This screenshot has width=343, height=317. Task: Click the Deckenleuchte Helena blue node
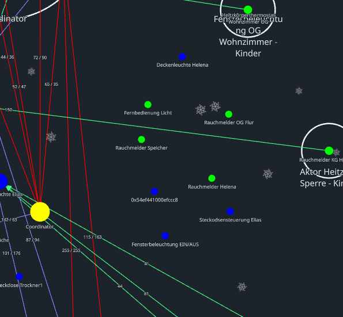[x=182, y=57]
